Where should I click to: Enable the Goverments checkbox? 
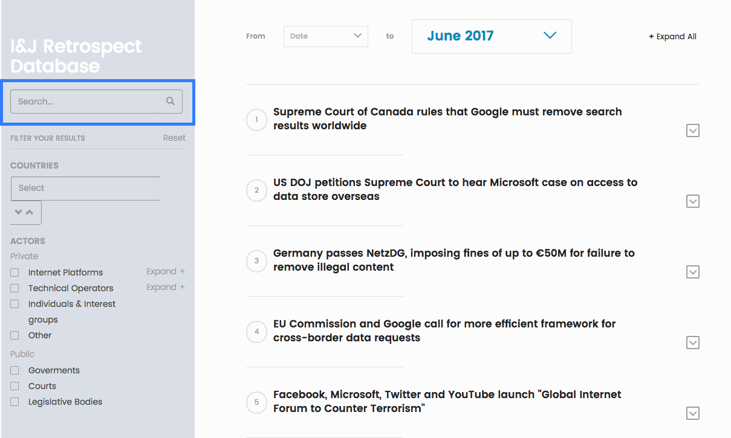tap(15, 370)
